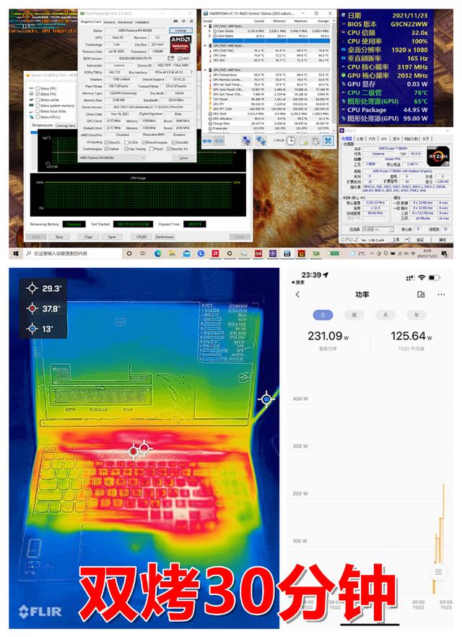Tap the three-dot more icon in power app
Image resolution: width=462 pixels, height=637 pixels.
[x=441, y=295]
